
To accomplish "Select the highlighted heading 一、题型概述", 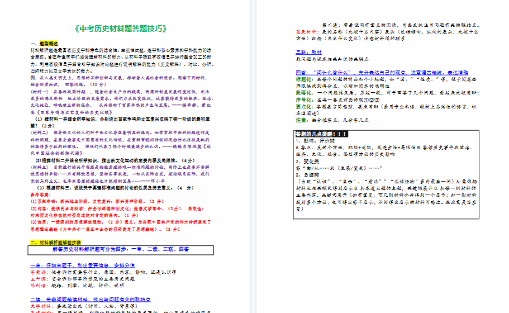I will pyautogui.click(x=44, y=44).
